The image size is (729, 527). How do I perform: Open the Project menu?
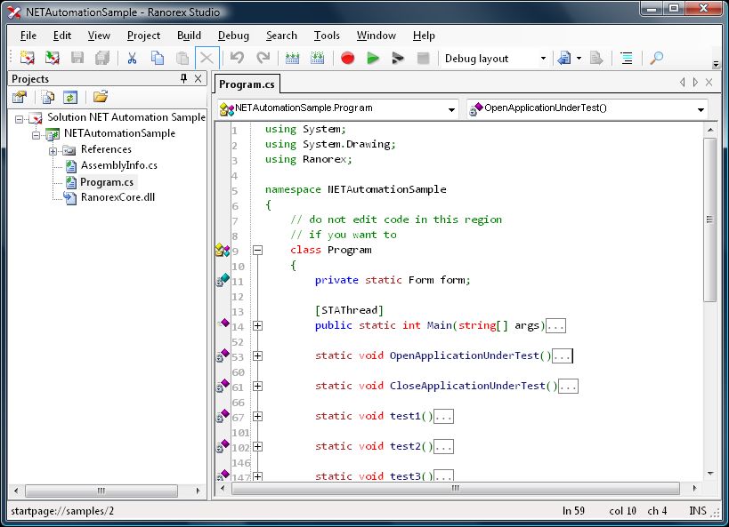pos(143,36)
